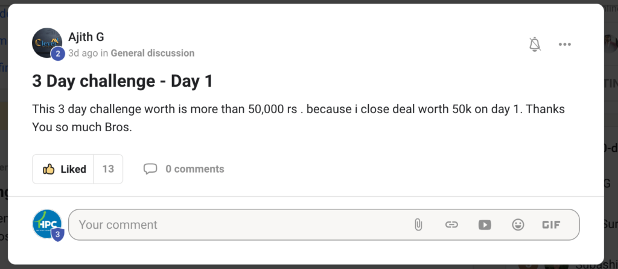Click the level 2 badge on Ajith's avatar
The image size is (618, 269).
(57, 54)
